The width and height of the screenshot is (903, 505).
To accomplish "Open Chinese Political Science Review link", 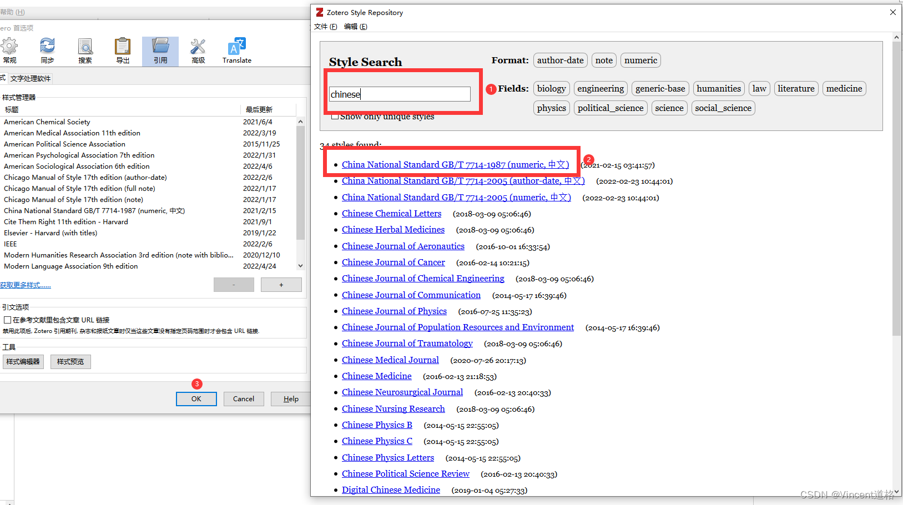I will (x=406, y=474).
